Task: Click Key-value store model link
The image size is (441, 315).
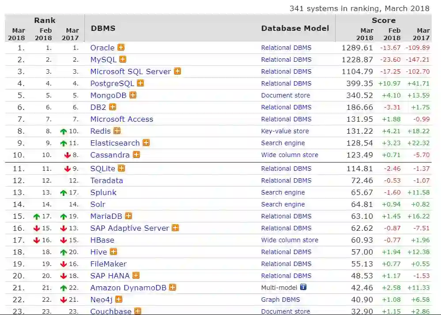Action: (285, 131)
